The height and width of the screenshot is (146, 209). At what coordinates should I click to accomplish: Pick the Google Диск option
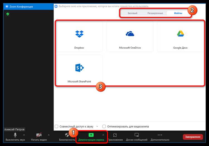(180, 36)
